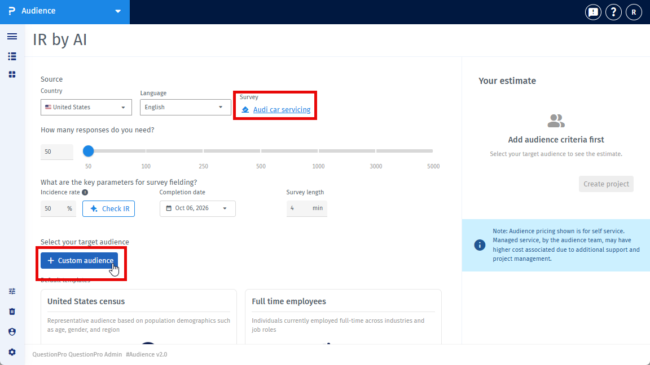Open the shield account sidebar icon

(12, 332)
